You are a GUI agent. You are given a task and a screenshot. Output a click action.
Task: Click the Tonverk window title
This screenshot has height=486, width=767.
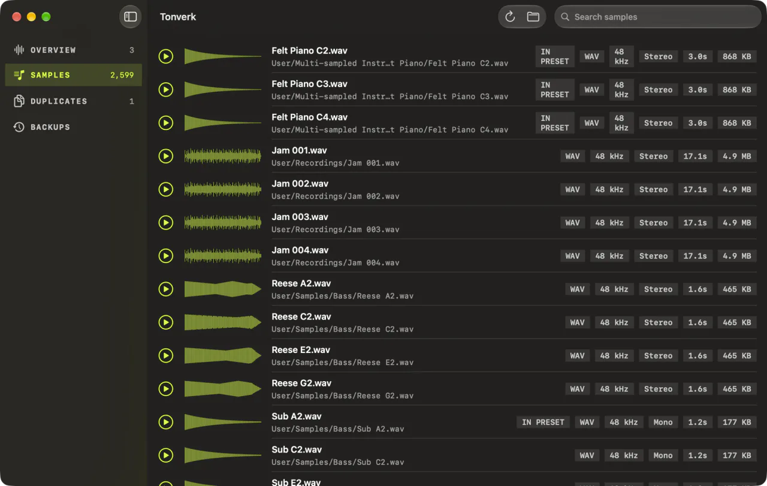[x=178, y=17]
